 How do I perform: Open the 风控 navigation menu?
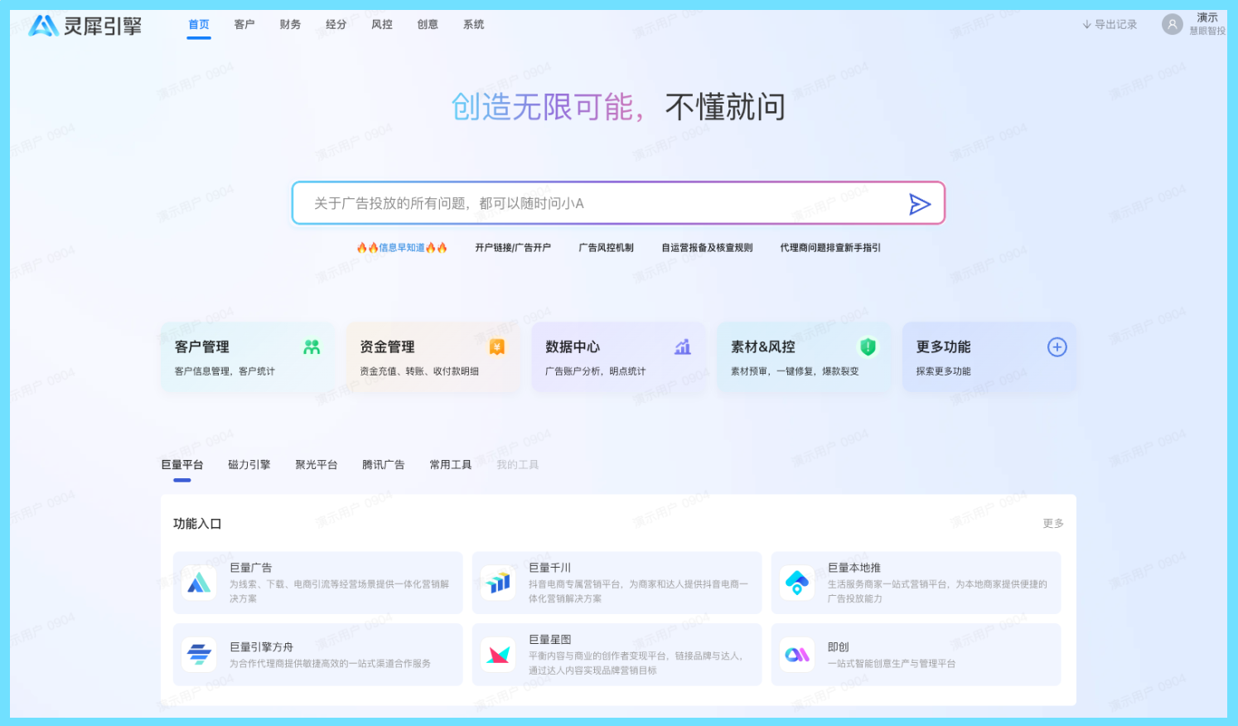click(x=382, y=25)
